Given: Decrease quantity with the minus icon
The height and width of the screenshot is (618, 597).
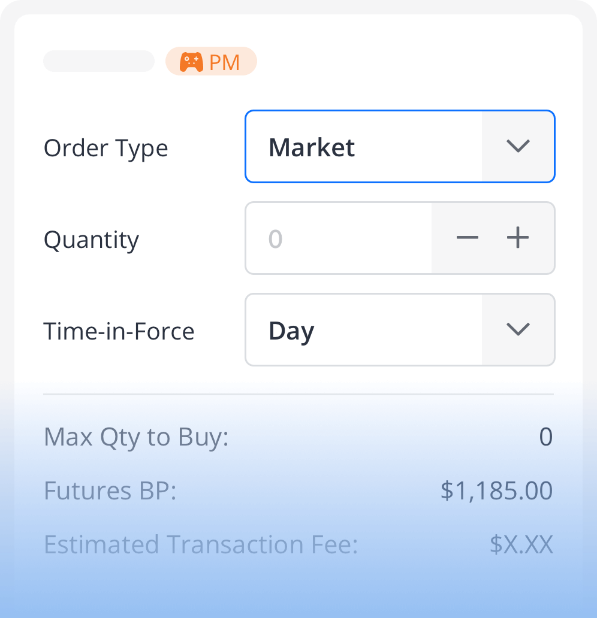Looking at the screenshot, I should (x=468, y=238).
